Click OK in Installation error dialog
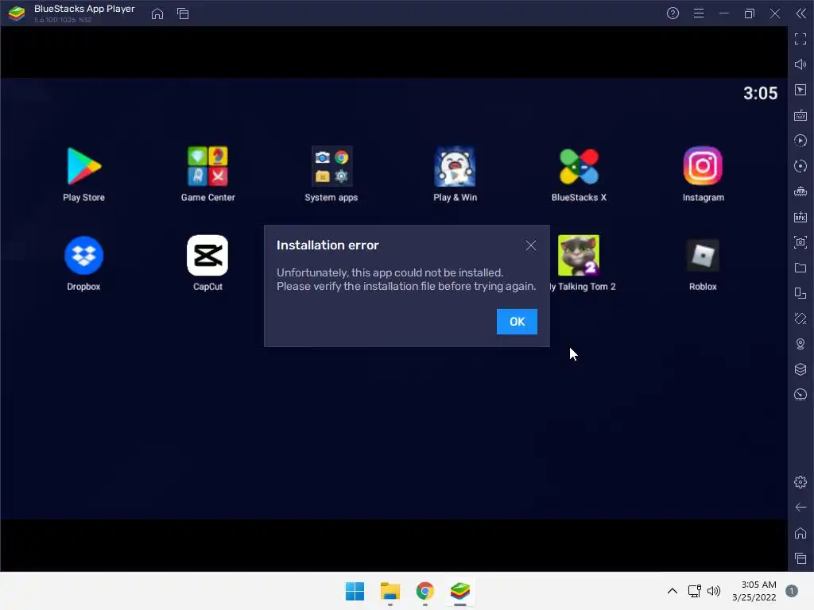 (x=517, y=322)
